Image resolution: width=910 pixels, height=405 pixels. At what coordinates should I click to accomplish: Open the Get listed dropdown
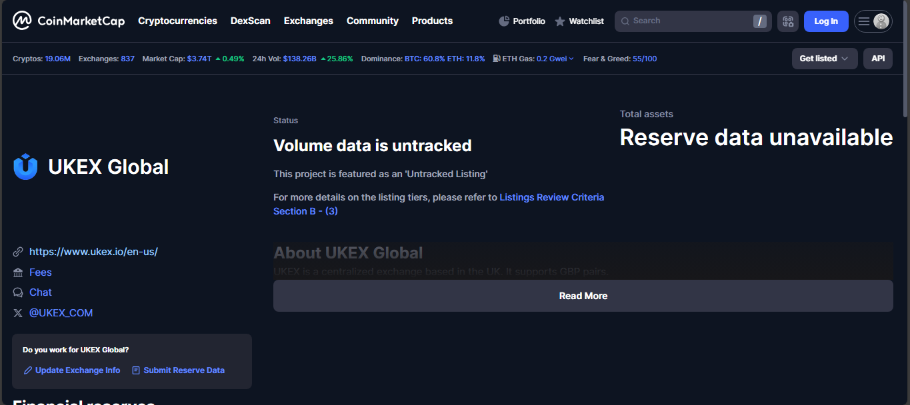pos(825,59)
